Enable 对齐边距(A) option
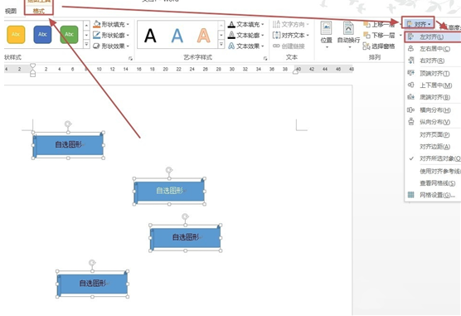The height and width of the screenshot is (316, 461). pyautogui.click(x=433, y=147)
